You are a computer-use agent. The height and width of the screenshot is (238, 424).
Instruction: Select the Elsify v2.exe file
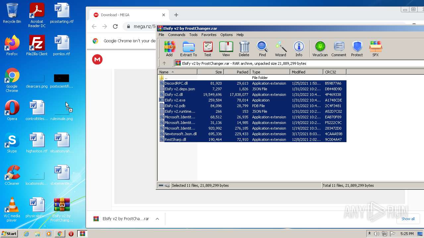252,100
